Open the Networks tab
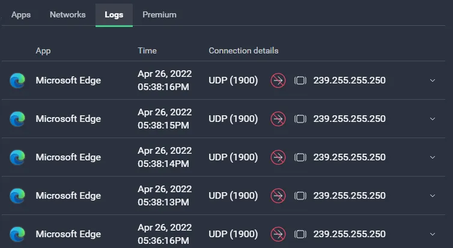The height and width of the screenshot is (248, 453). [68, 15]
